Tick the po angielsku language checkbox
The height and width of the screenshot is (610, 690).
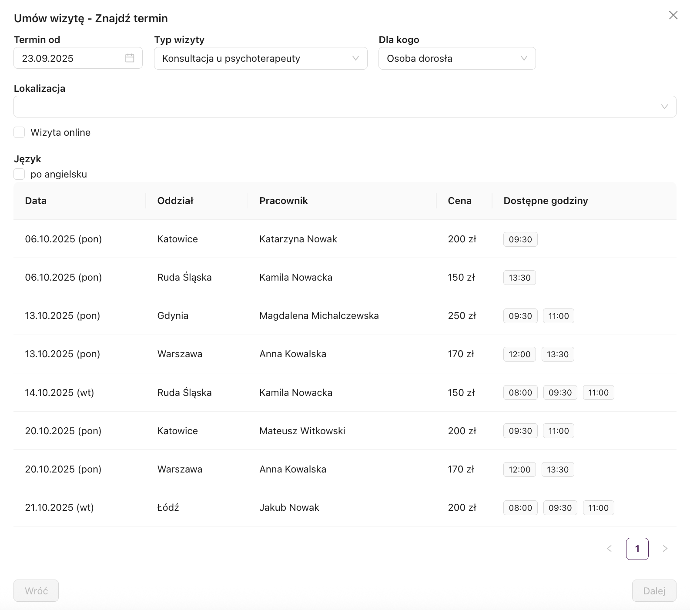[x=19, y=174]
